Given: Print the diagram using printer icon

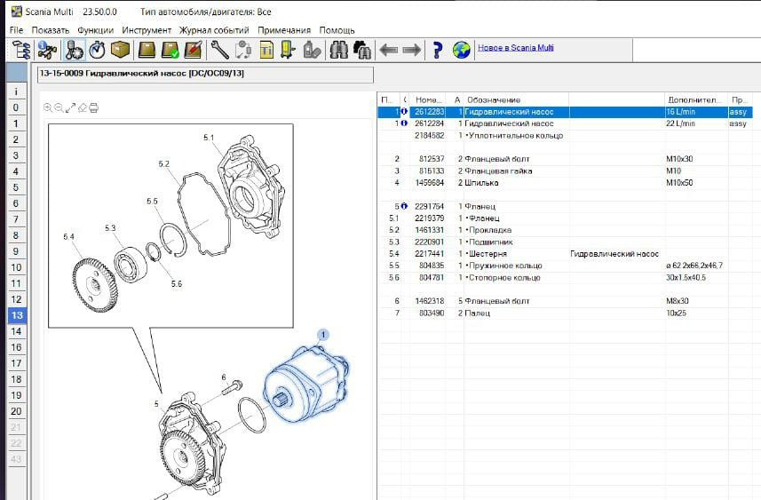Looking at the screenshot, I should click(94, 107).
